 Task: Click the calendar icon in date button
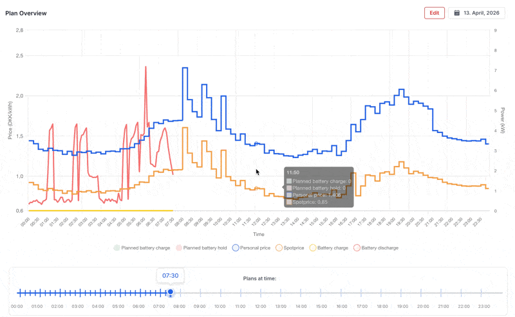456,13
